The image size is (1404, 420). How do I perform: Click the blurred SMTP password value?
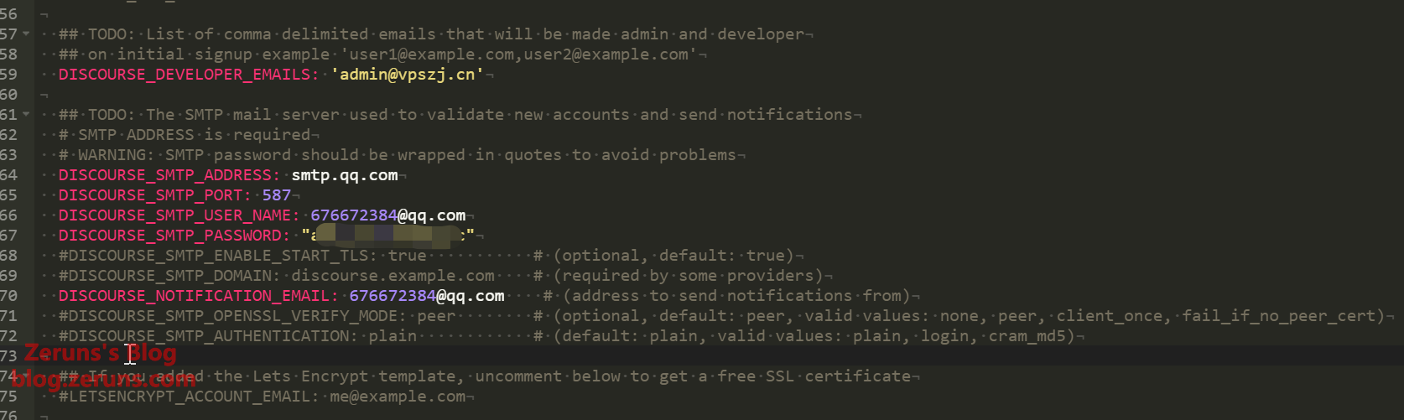[390, 236]
